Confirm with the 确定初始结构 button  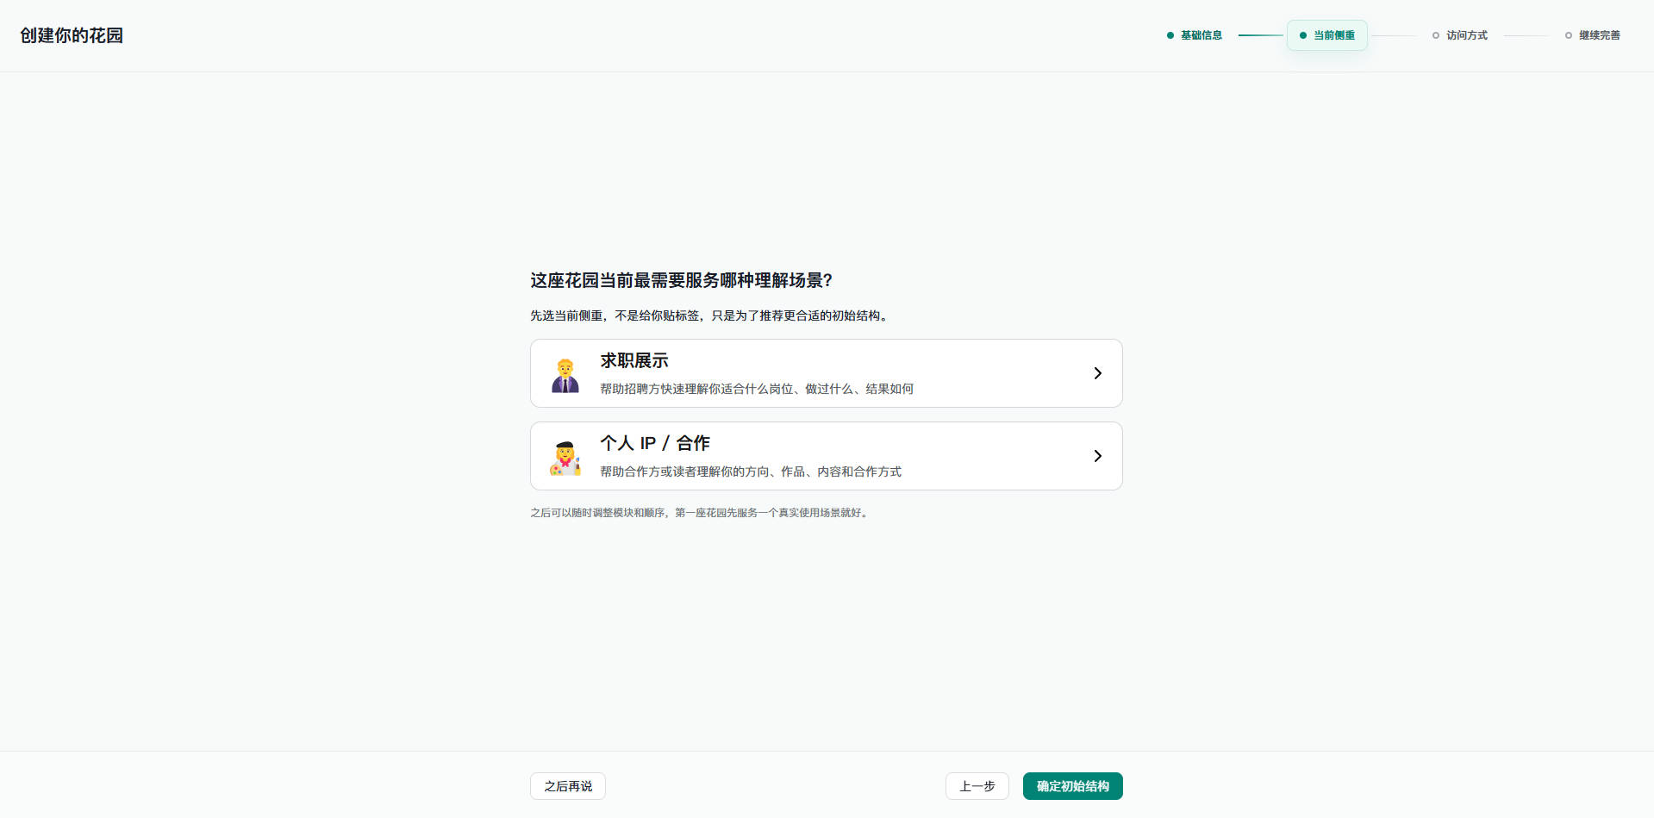click(1073, 786)
